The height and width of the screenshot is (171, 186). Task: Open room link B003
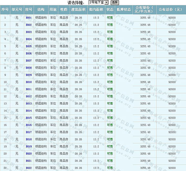[x=29, y=32]
